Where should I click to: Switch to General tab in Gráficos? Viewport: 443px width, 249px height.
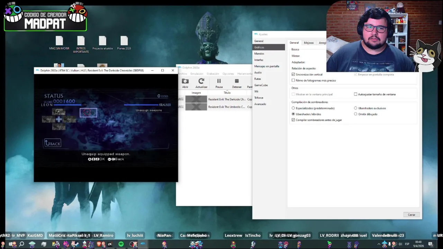point(294,43)
